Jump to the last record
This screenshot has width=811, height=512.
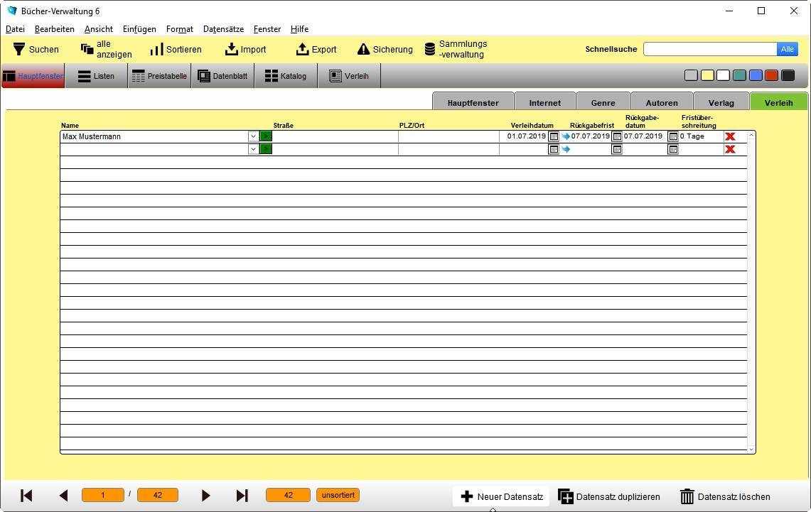click(242, 496)
